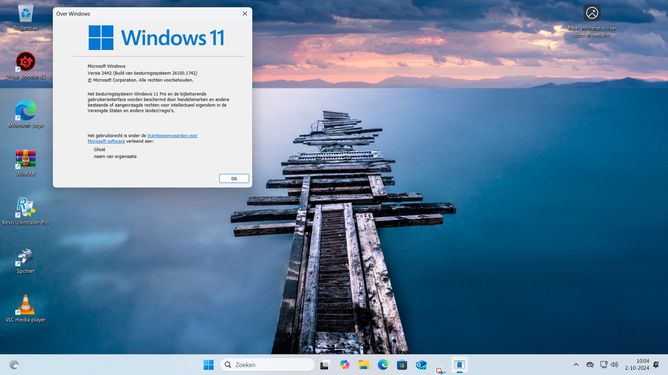Click the active Over Windows taskbar button
This screenshot has height=375, width=668.
point(459,365)
